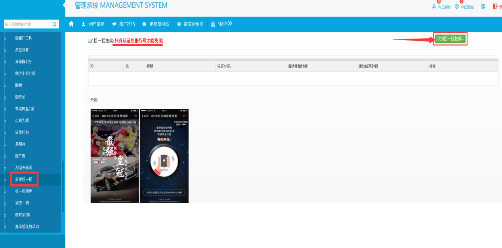Open 微官网预览 in the top navigation
Viewport: 502px width, 248px height.
[190, 24]
